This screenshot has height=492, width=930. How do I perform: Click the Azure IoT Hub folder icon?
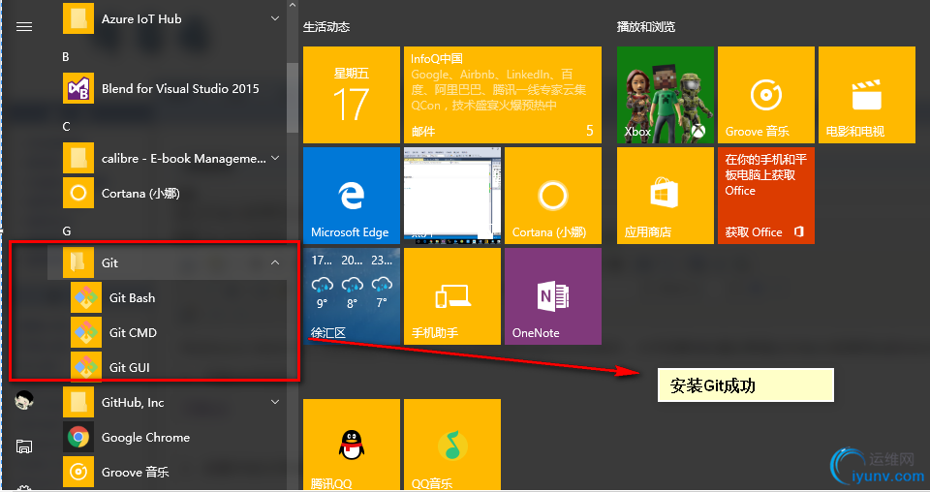point(78,18)
